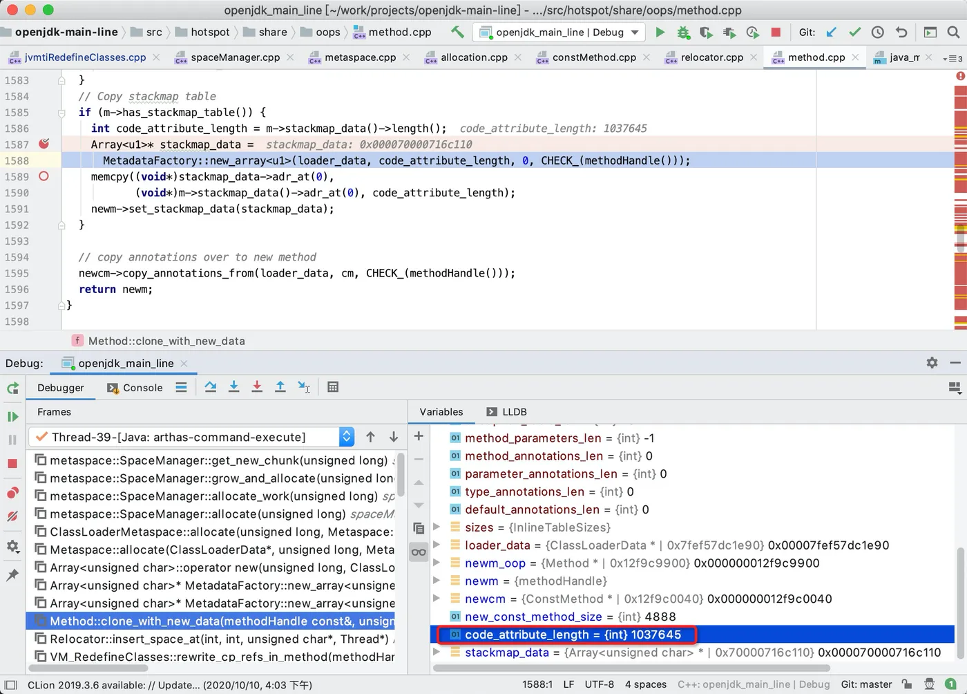This screenshot has height=694, width=967.
Task: Select the Variables tab
Action: [x=441, y=412]
